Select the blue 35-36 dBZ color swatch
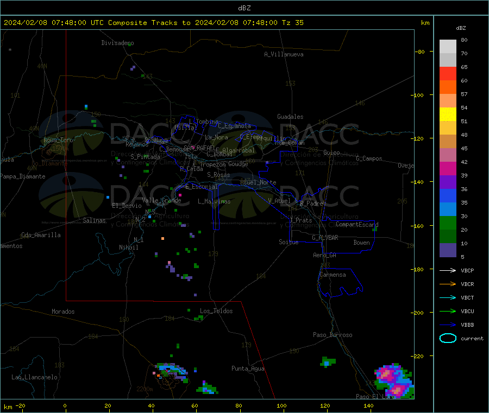This screenshot has width=489, height=413. point(448,195)
